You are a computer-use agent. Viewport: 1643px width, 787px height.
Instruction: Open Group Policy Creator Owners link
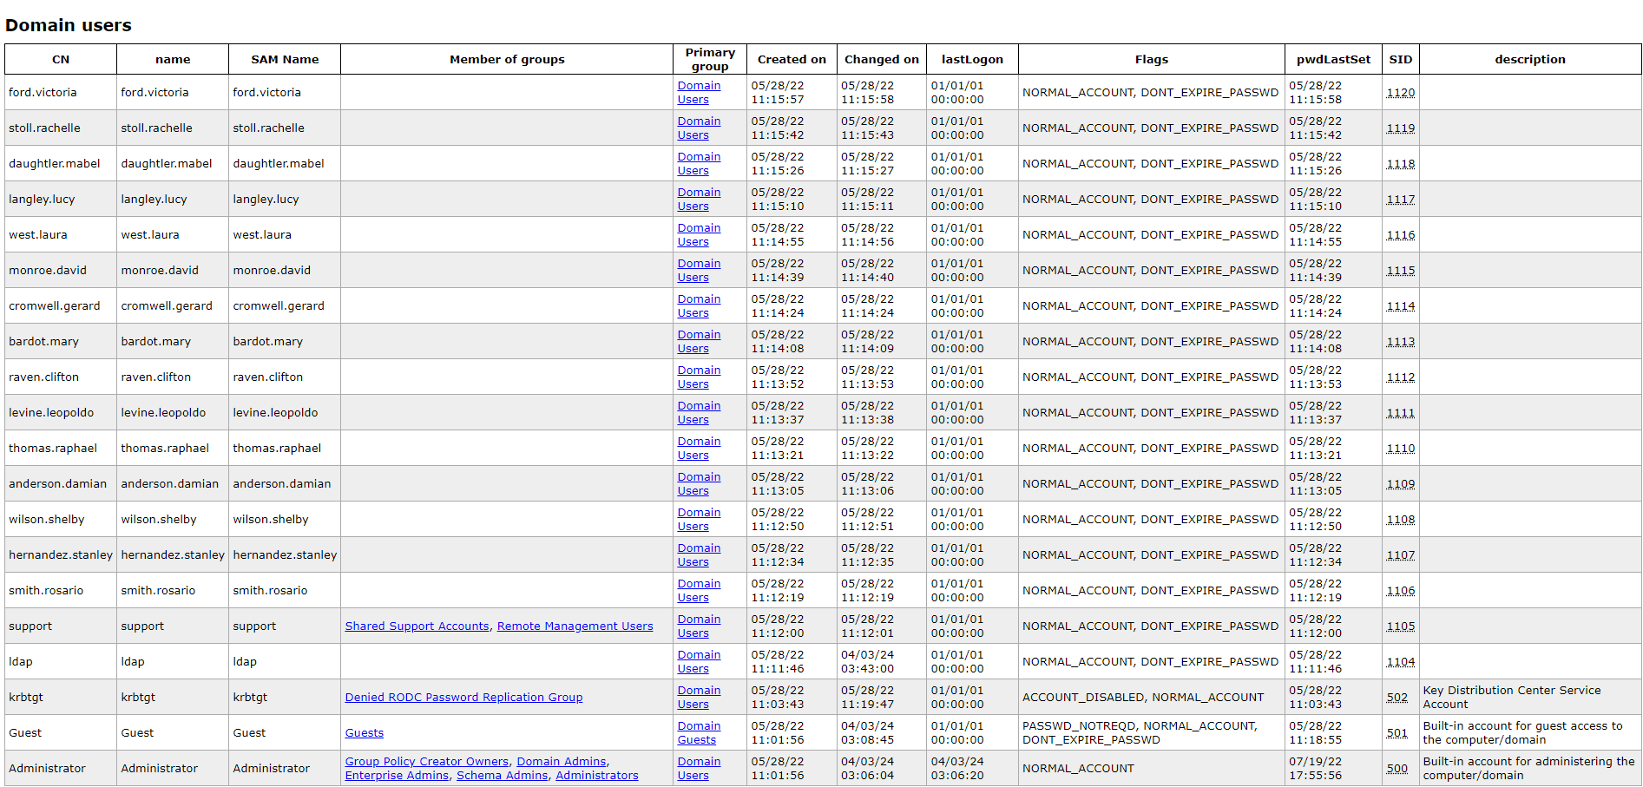pyautogui.click(x=426, y=762)
